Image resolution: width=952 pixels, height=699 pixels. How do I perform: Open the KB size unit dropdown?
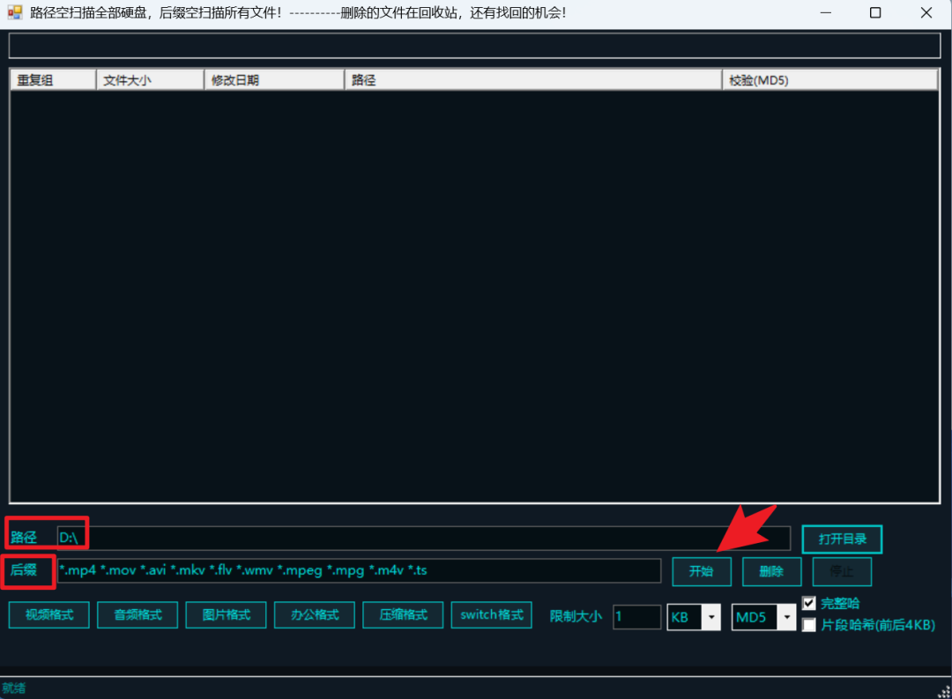711,618
